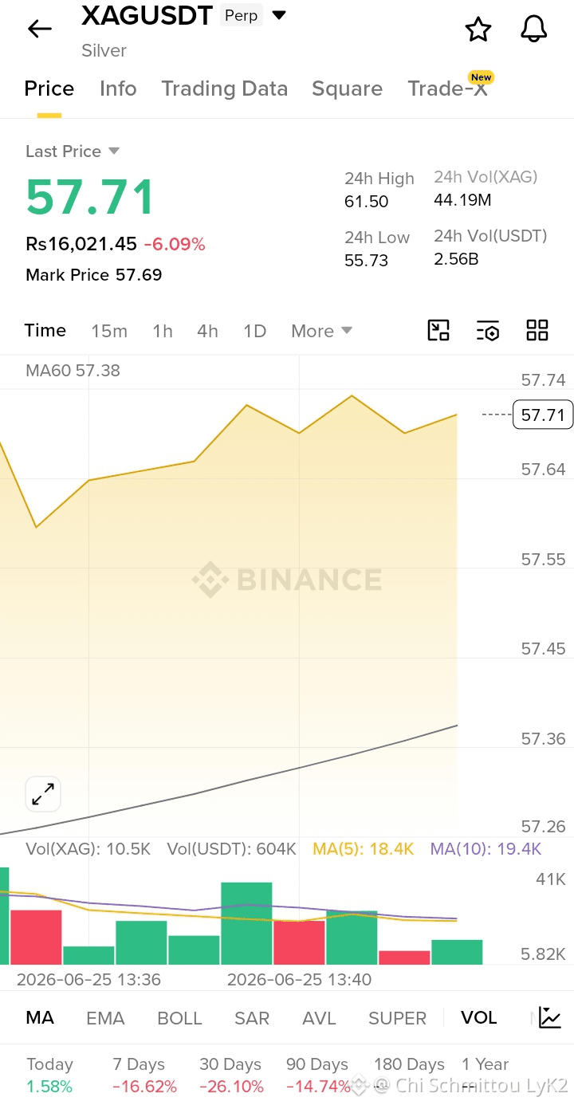Open chart indicator settings icon
The image size is (574, 1105).
[488, 330]
